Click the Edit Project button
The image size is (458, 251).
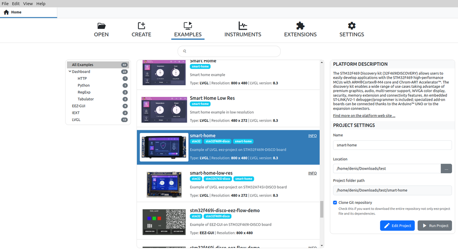(x=397, y=226)
